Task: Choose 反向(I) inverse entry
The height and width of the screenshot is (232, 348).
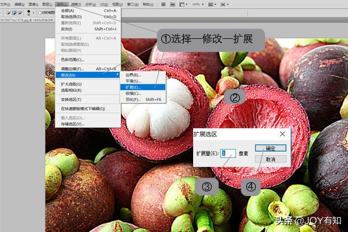Action: point(88,29)
